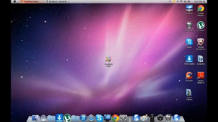This screenshot has width=218, height=122.
Task: Click the globe icon right of the dock trash
Action: (176, 118)
